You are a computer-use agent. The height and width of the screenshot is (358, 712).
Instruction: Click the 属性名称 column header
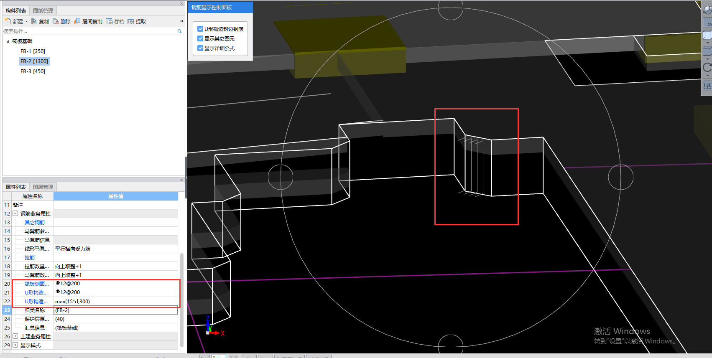pos(33,196)
